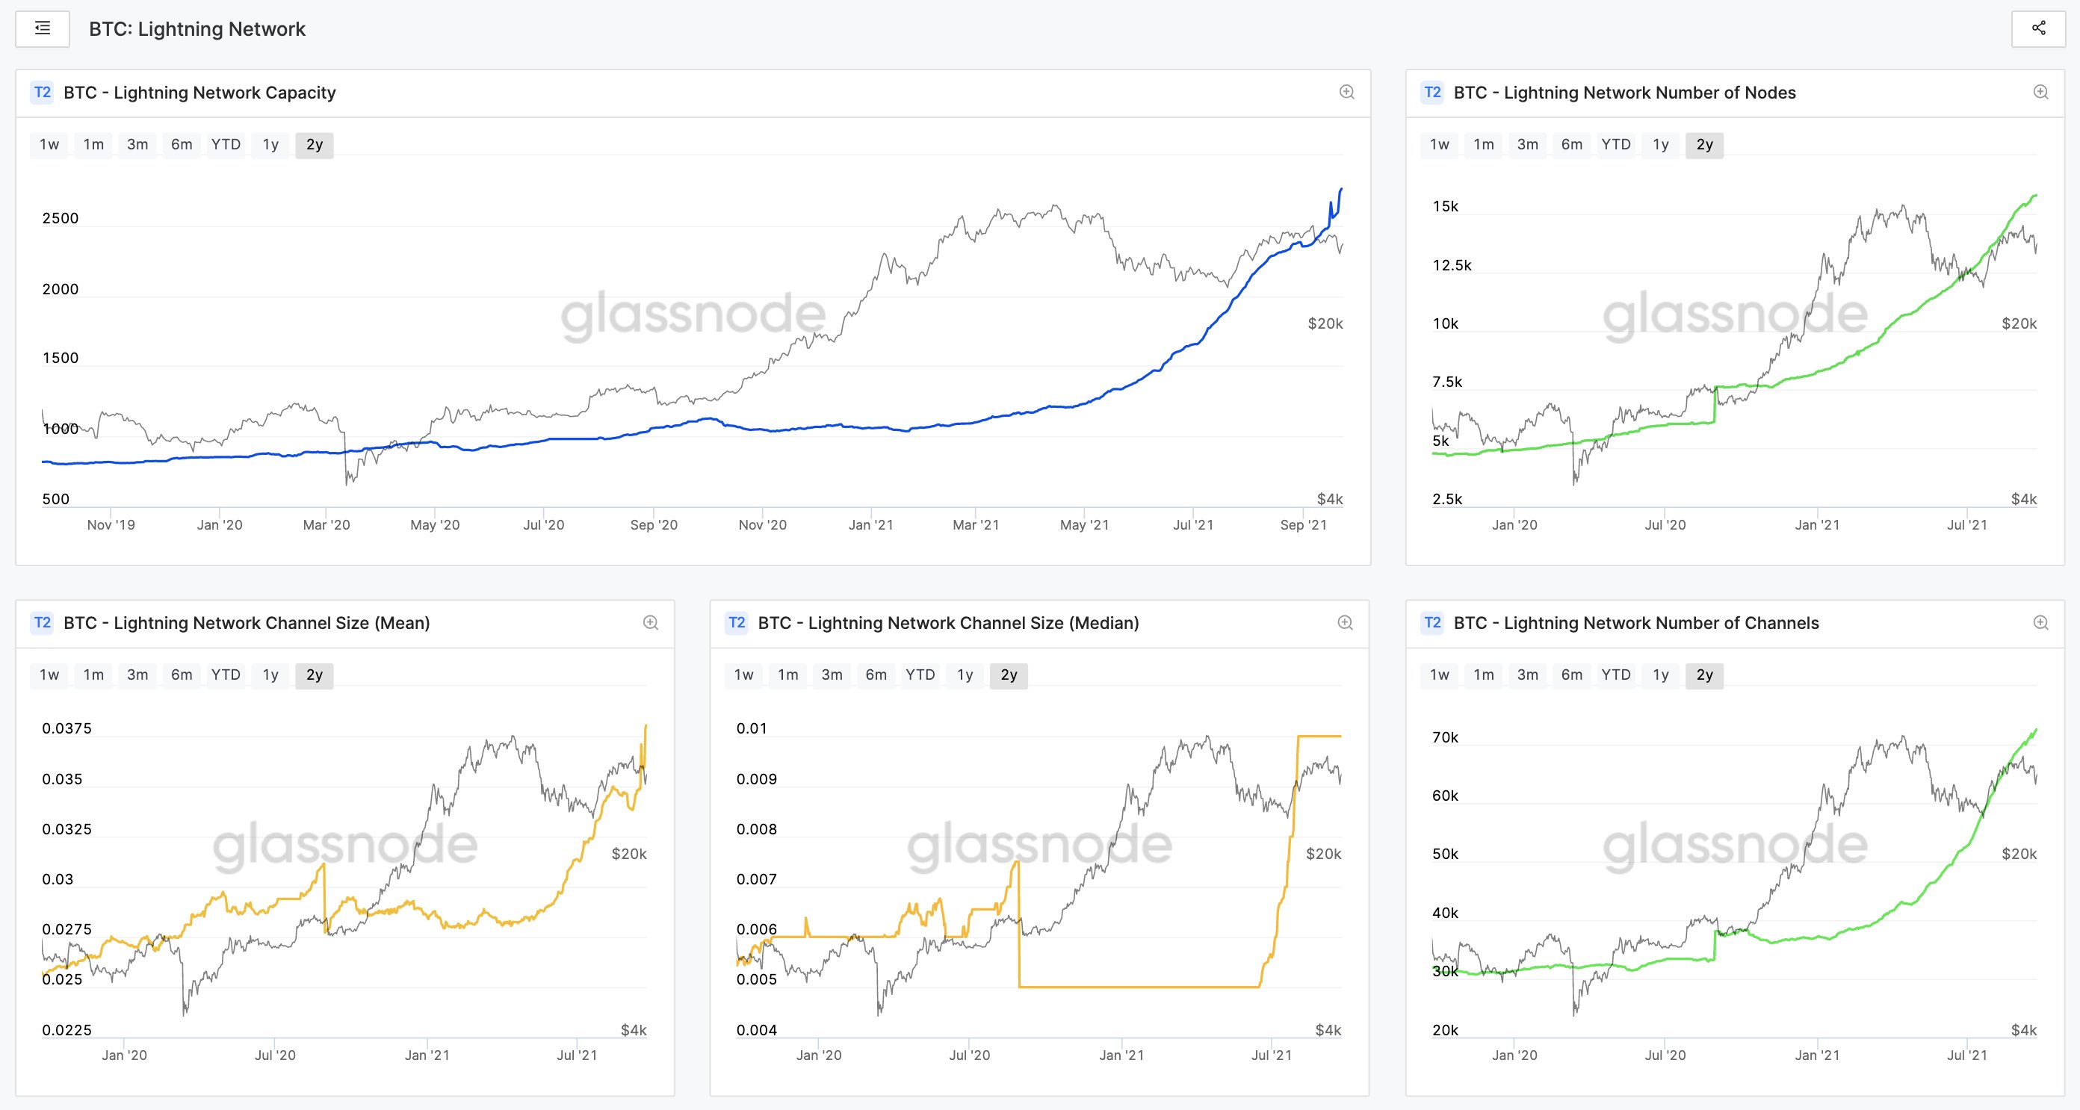Click the share icon button
The height and width of the screenshot is (1110, 2080).
click(2038, 29)
